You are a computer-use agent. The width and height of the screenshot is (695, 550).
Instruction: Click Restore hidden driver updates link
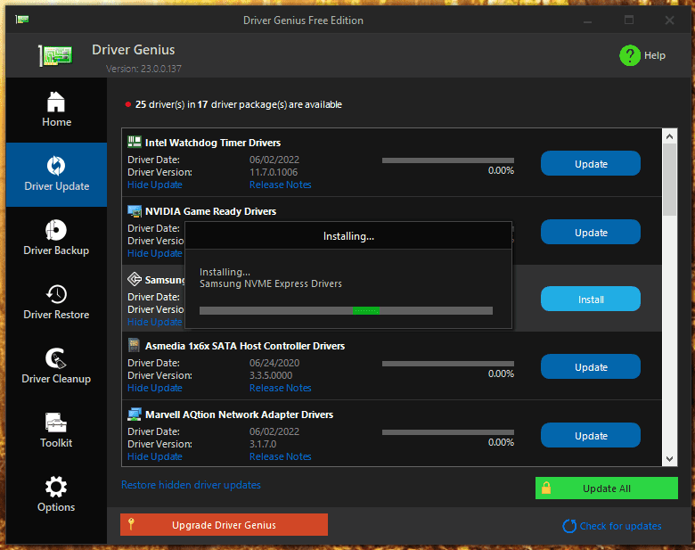coord(191,485)
